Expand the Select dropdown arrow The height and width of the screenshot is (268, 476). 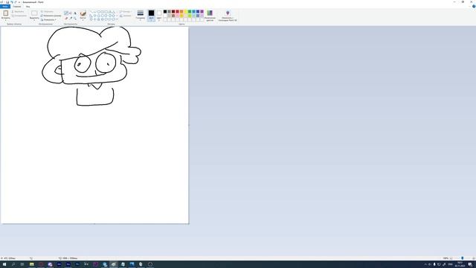34,20
